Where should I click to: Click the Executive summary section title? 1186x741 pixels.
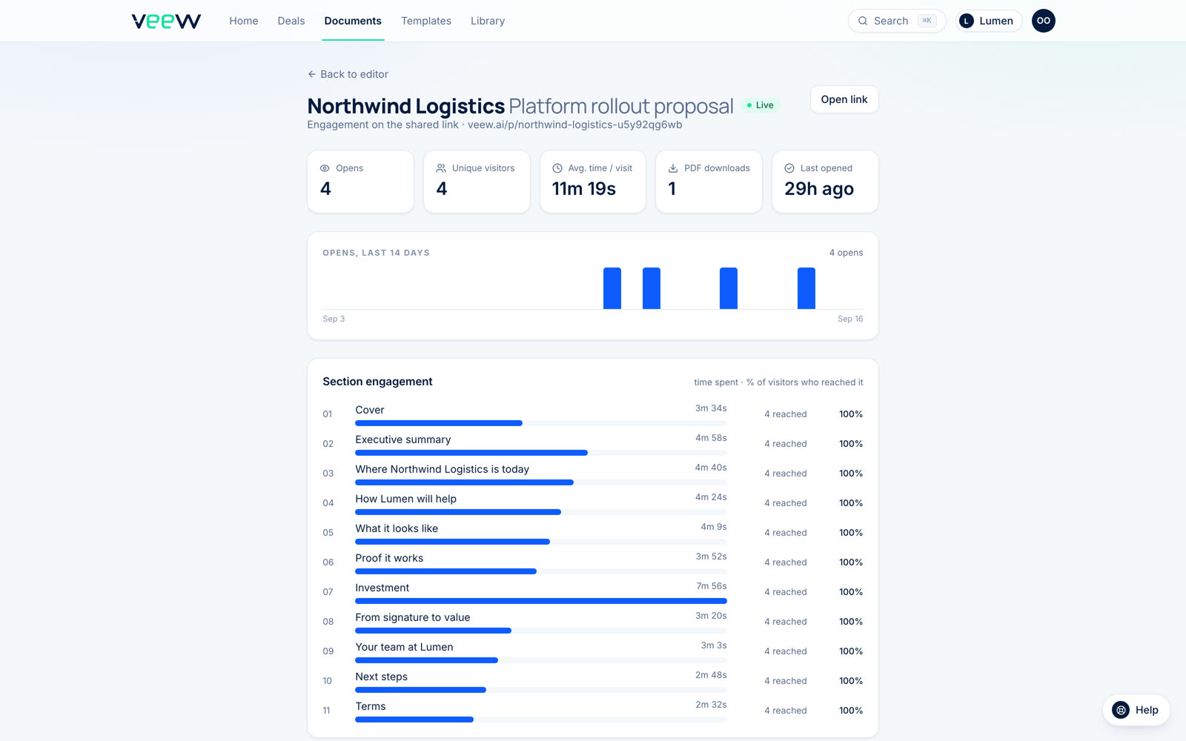402,439
